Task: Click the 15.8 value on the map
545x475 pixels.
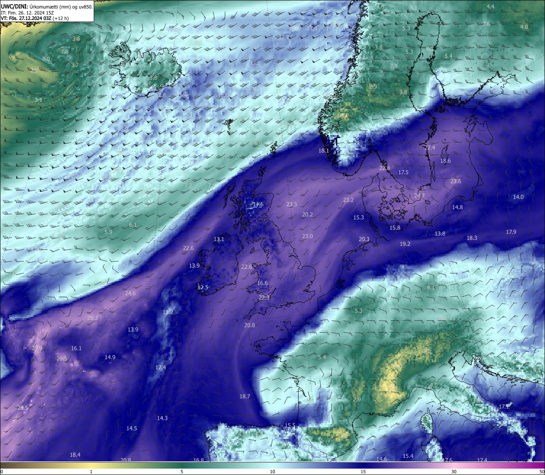Action: point(395,227)
